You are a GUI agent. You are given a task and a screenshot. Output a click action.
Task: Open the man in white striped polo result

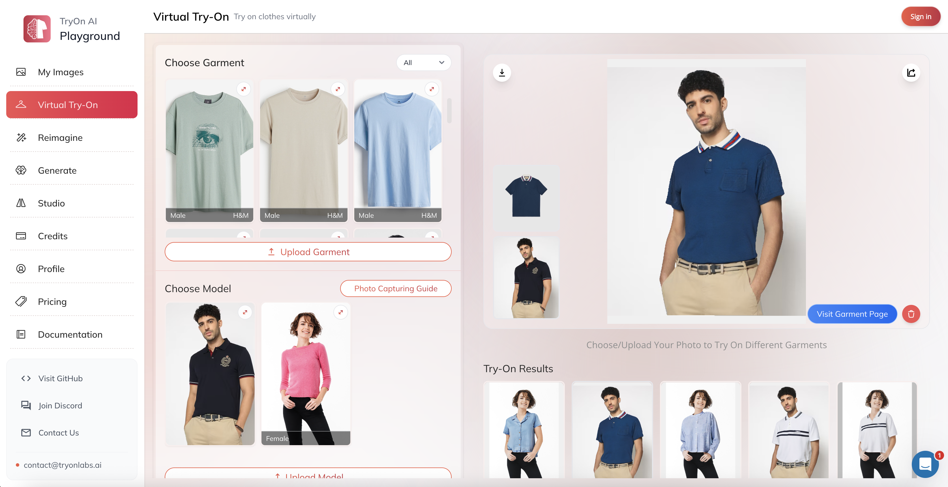(x=789, y=430)
